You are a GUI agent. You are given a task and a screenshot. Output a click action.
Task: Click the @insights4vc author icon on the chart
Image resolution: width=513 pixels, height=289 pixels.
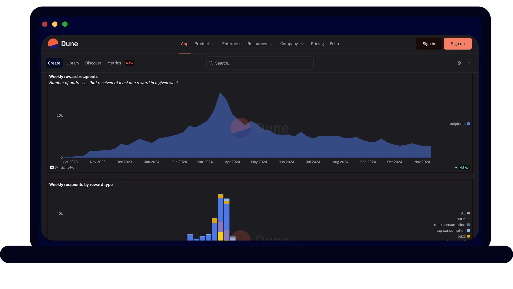coord(52,167)
